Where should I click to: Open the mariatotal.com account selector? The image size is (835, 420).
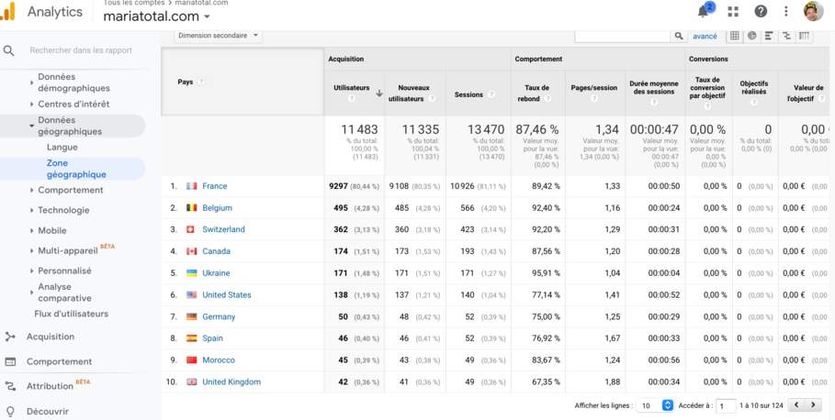tap(156, 17)
